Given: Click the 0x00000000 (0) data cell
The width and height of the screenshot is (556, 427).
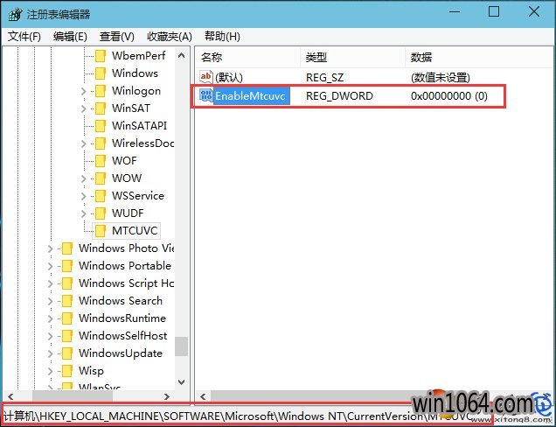Looking at the screenshot, I should tap(449, 96).
